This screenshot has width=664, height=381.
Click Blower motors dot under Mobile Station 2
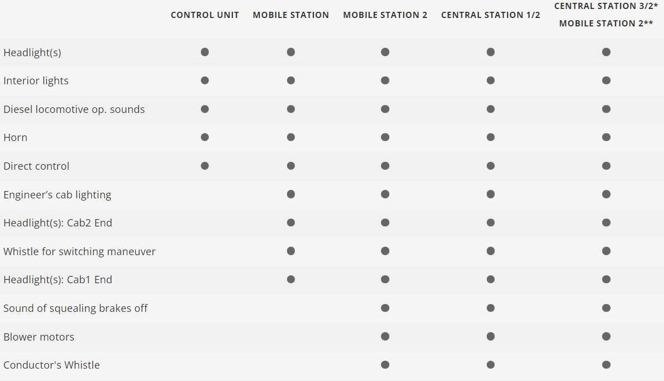(385, 337)
